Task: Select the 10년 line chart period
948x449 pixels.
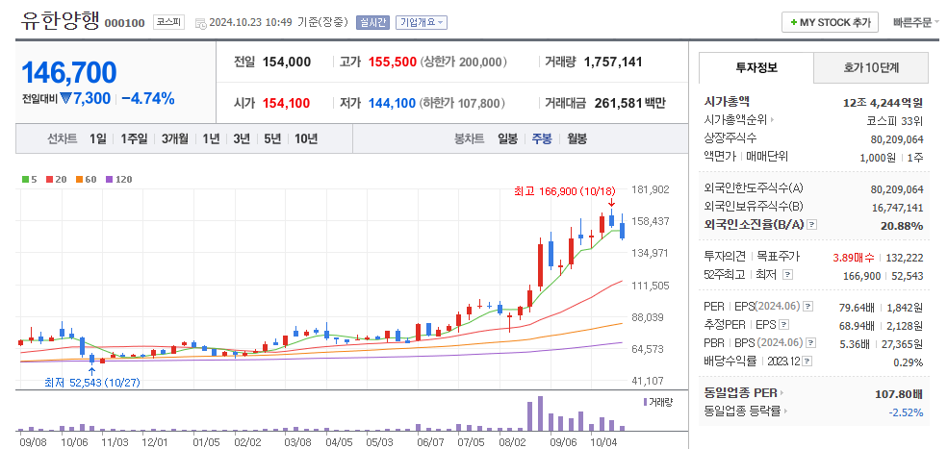Action: click(x=306, y=138)
